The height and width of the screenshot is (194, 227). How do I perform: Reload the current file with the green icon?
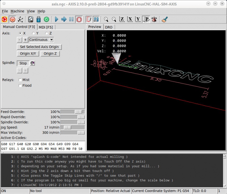point(47,19)
